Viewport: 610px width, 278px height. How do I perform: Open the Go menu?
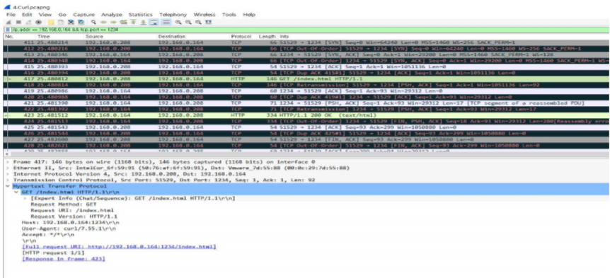click(62, 15)
